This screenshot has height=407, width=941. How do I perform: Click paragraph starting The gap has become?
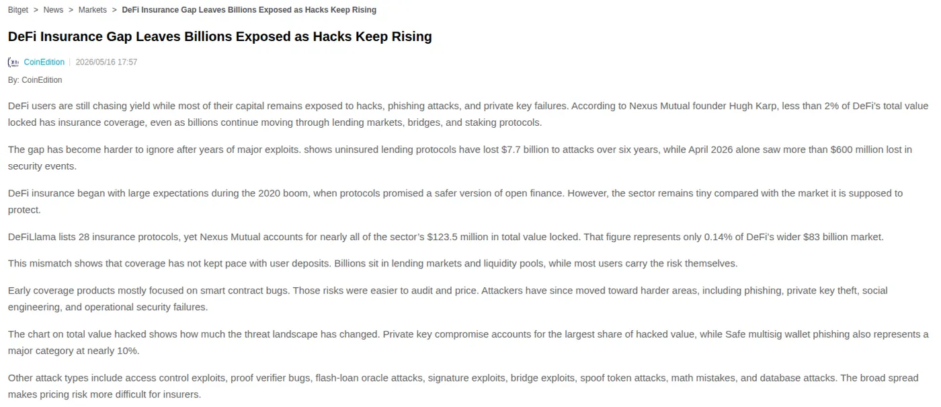460,158
